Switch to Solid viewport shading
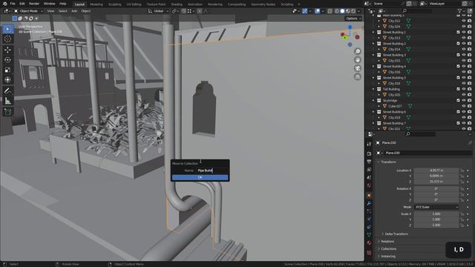Image resolution: width=475 pixels, height=267 pixels. tap(342, 11)
